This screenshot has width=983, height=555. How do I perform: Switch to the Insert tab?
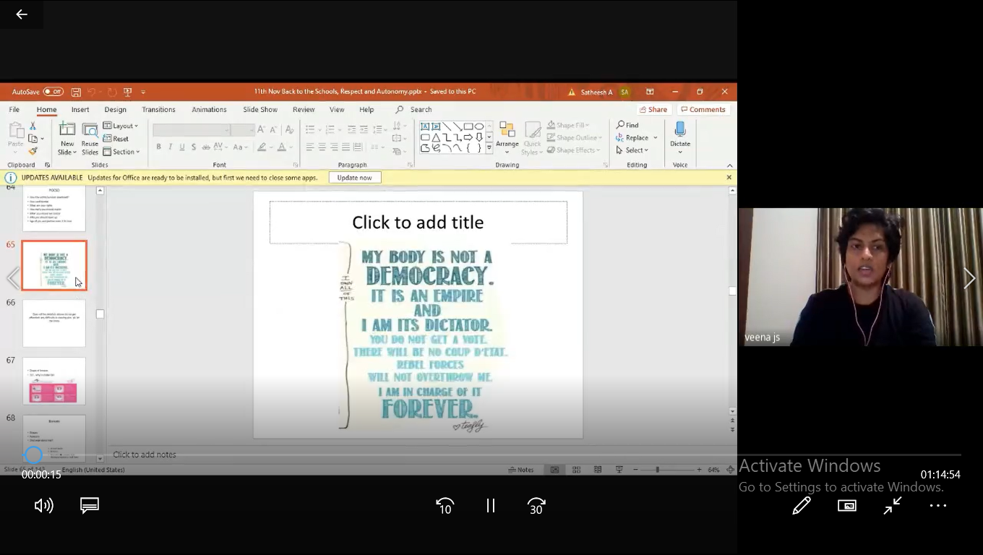[x=80, y=110]
